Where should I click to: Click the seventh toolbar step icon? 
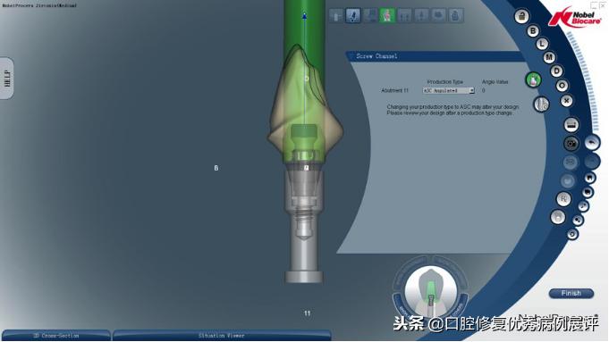click(438, 16)
